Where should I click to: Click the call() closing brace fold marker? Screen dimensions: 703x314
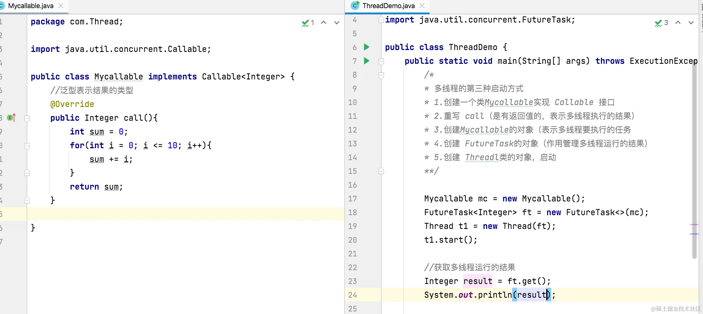coord(27,200)
